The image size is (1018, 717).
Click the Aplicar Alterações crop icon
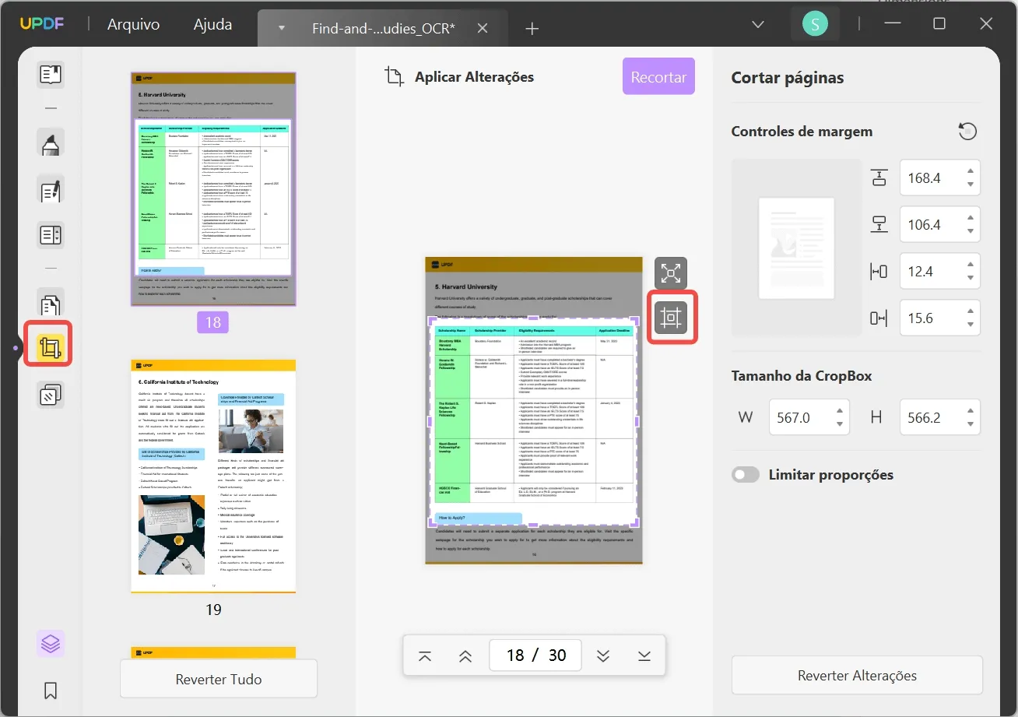click(395, 77)
